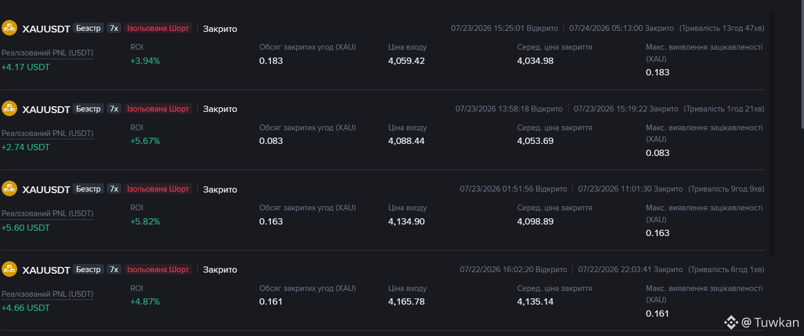Click the 7x leverage badge in fourth position
This screenshot has height=336, width=804.
click(114, 270)
